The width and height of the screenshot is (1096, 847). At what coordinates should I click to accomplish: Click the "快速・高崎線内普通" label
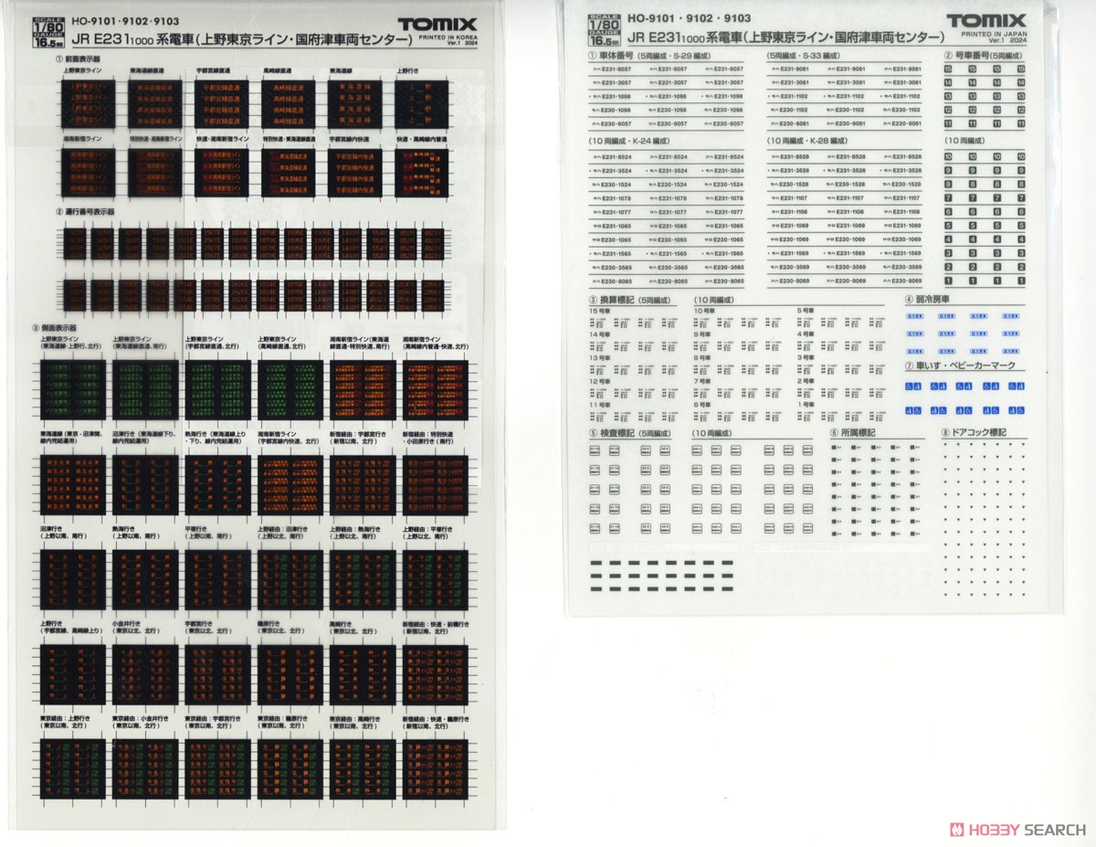[x=422, y=138]
